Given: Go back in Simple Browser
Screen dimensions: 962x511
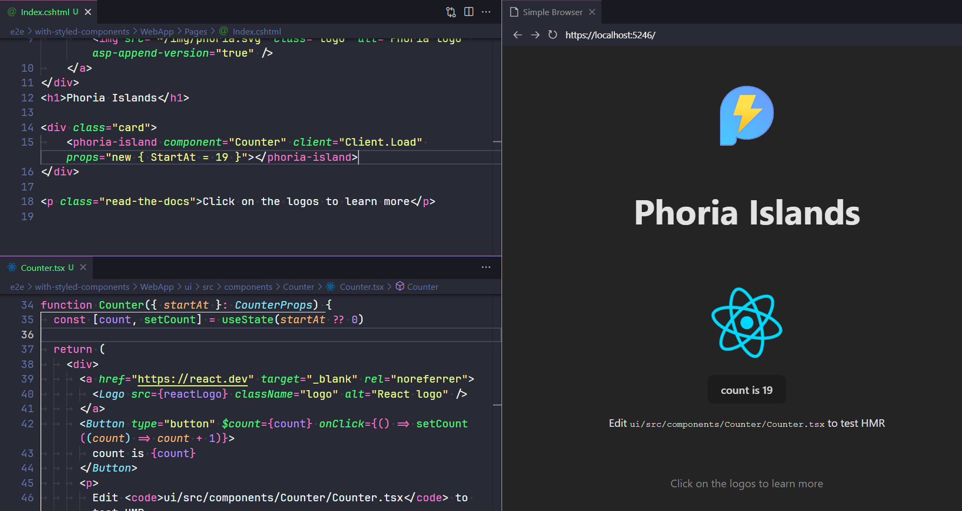Looking at the screenshot, I should point(518,35).
